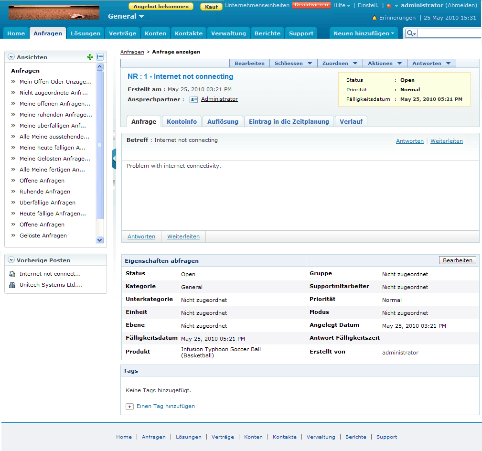Open the Support tab
Viewport: 482px width, 451px height.
[x=301, y=33]
